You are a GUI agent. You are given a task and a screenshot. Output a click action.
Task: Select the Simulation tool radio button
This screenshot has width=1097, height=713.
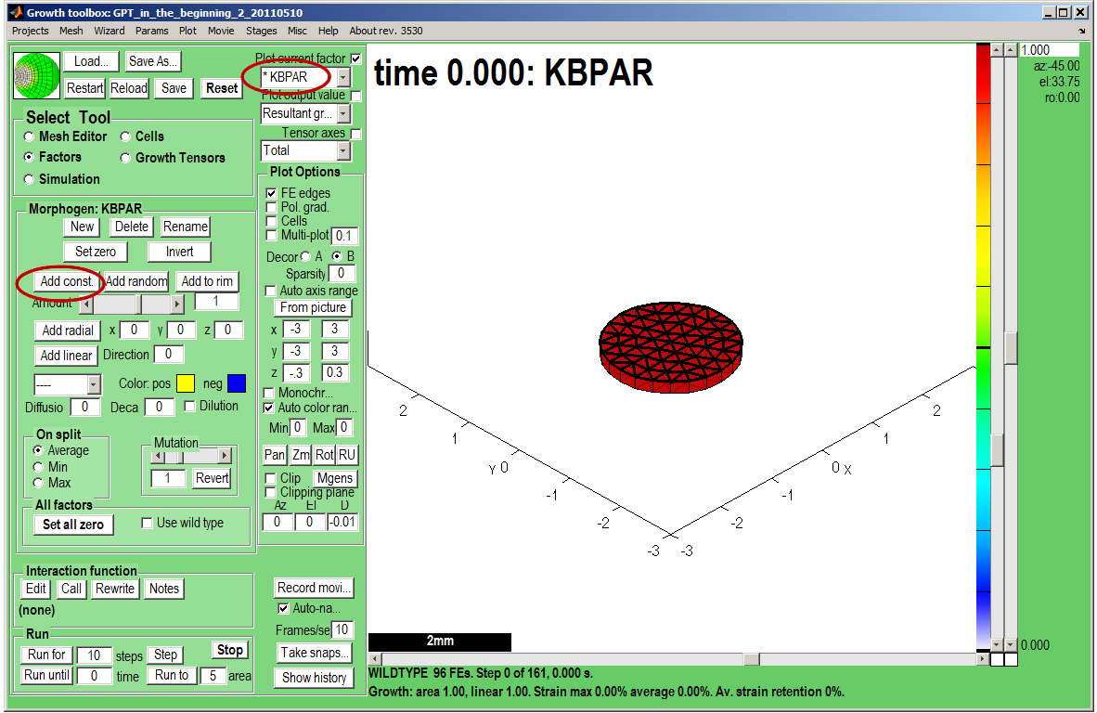click(30, 179)
